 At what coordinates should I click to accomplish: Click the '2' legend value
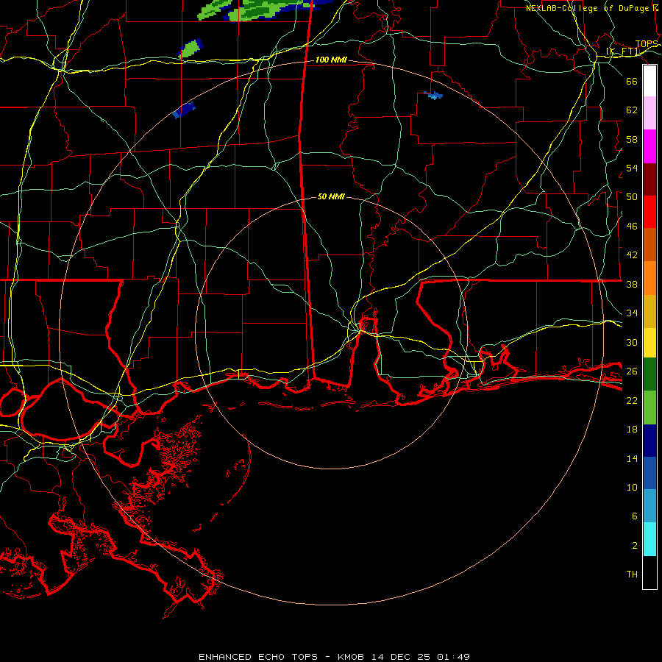(x=635, y=546)
